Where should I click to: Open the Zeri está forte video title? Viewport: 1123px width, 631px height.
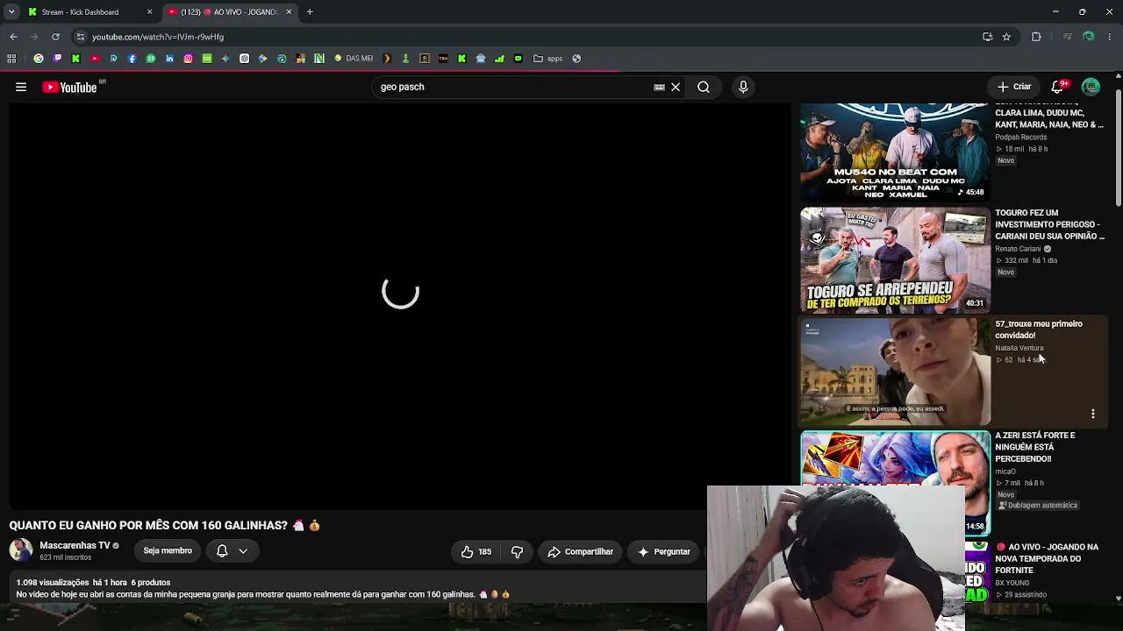(1035, 447)
